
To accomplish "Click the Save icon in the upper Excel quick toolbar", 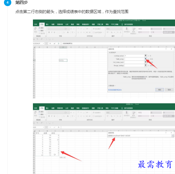I will click(x=34, y=39).
